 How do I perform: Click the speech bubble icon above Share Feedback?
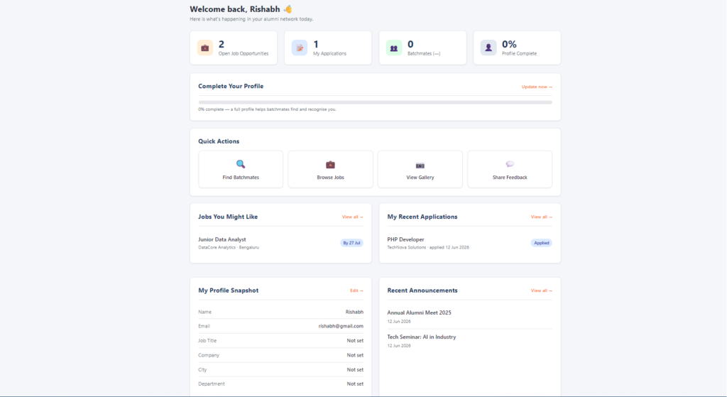pos(510,164)
